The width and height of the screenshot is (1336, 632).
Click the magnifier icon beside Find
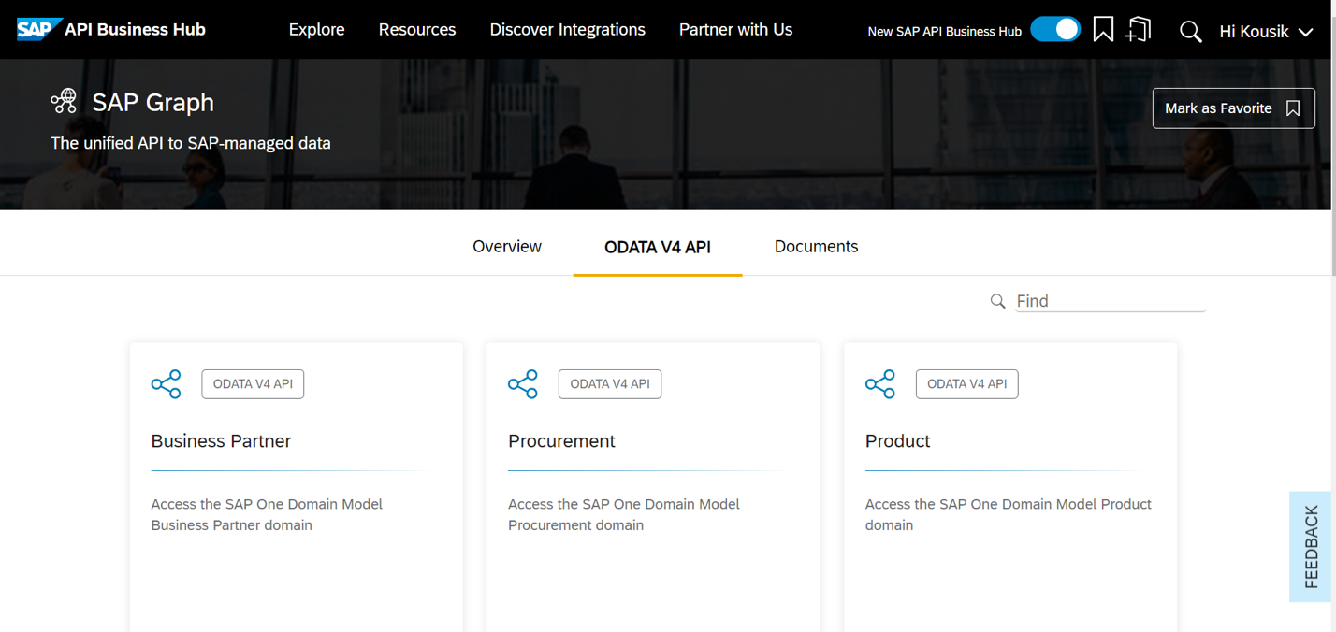click(997, 301)
